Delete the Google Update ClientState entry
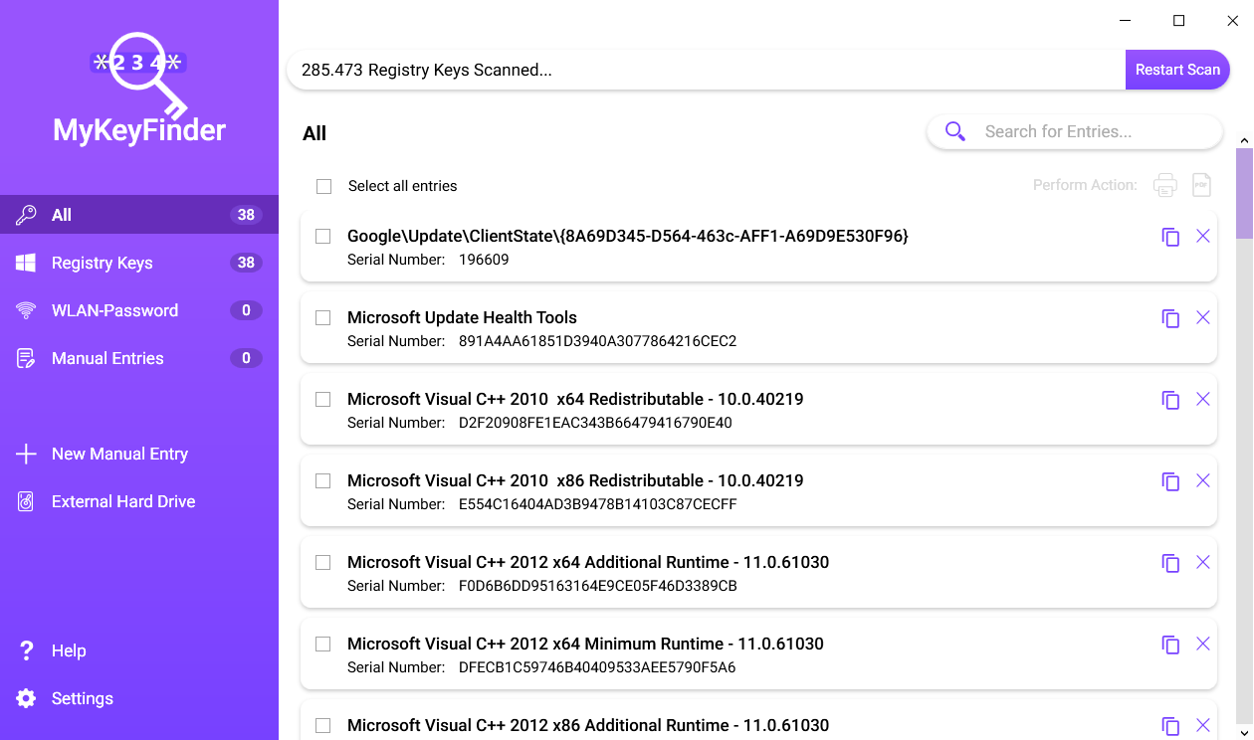 (1202, 236)
